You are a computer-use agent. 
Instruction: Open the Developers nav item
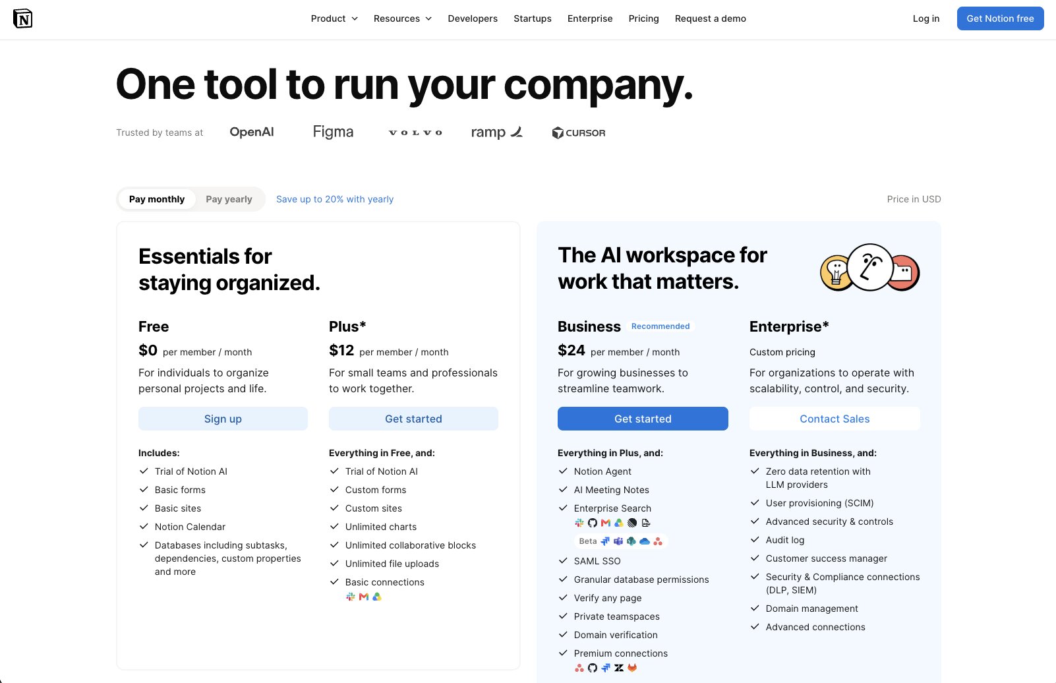[x=473, y=18]
